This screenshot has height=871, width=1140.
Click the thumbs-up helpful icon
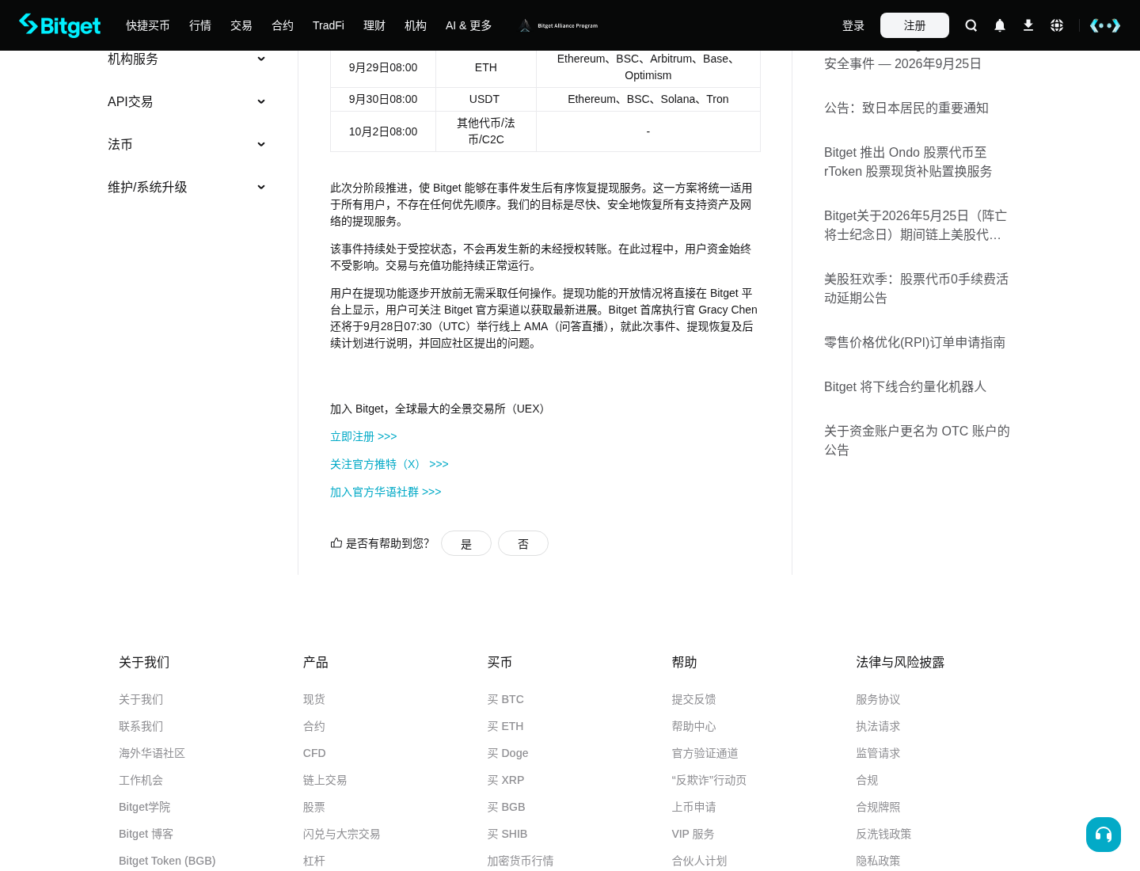[x=336, y=543]
